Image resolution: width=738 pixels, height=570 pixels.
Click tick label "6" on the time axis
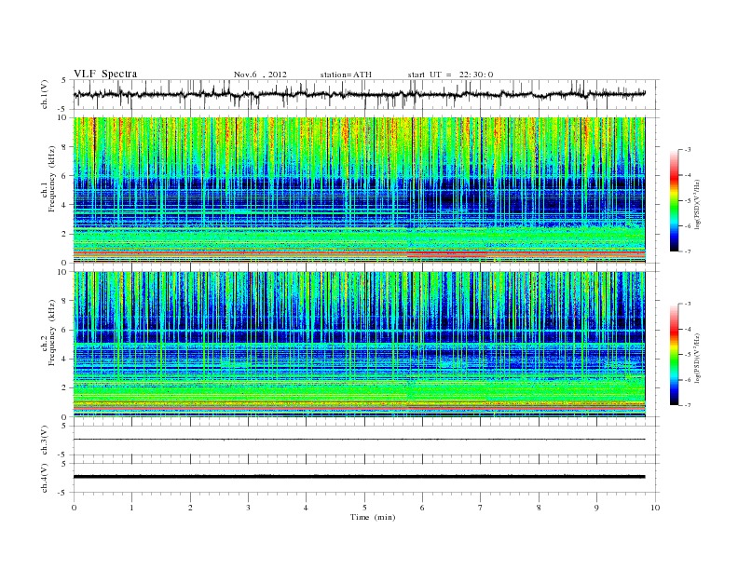coord(422,508)
